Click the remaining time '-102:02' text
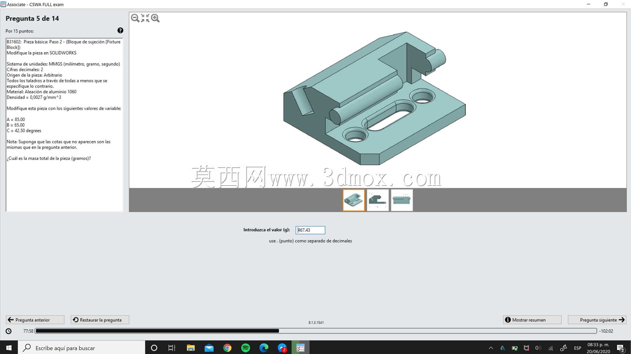The height and width of the screenshot is (354, 631). pyautogui.click(x=606, y=331)
